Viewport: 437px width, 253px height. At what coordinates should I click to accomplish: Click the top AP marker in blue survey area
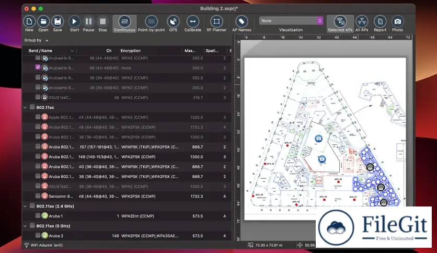[x=370, y=167]
